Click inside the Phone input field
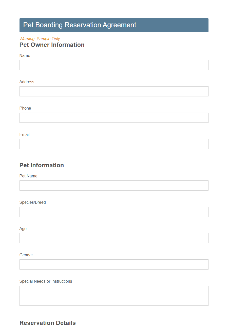 [114, 118]
